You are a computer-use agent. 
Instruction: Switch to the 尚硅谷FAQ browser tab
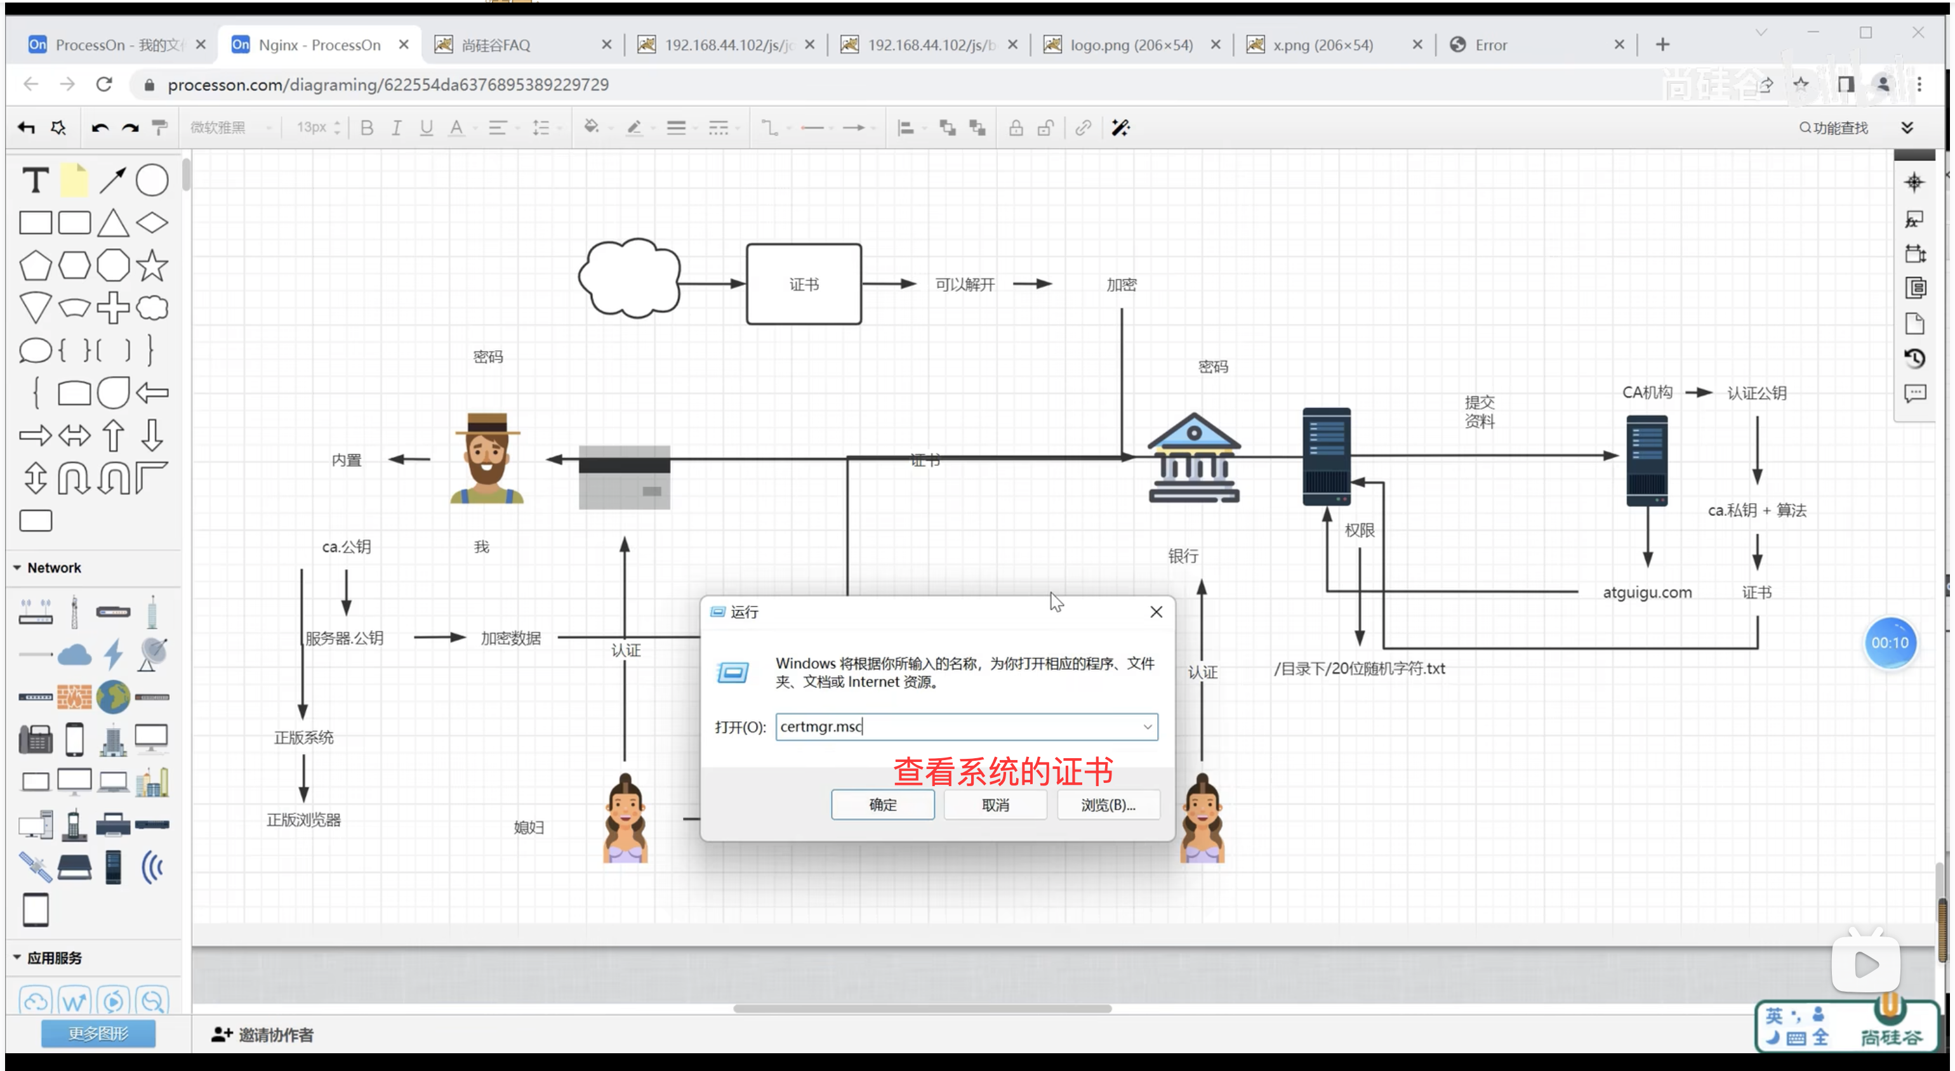point(495,45)
